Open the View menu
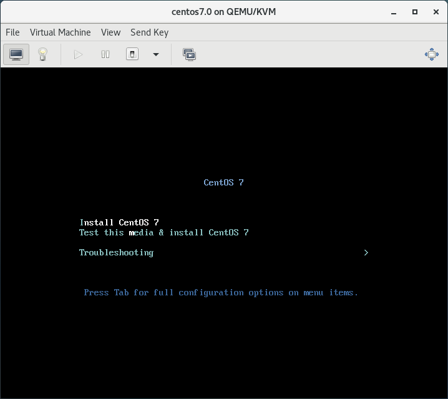The width and height of the screenshot is (448, 399). 110,32
